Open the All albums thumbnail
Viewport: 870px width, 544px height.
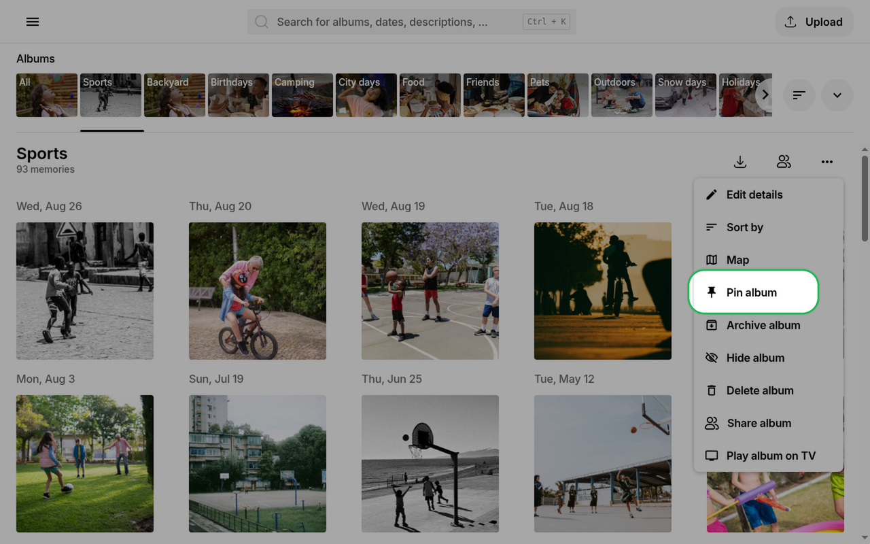[47, 95]
